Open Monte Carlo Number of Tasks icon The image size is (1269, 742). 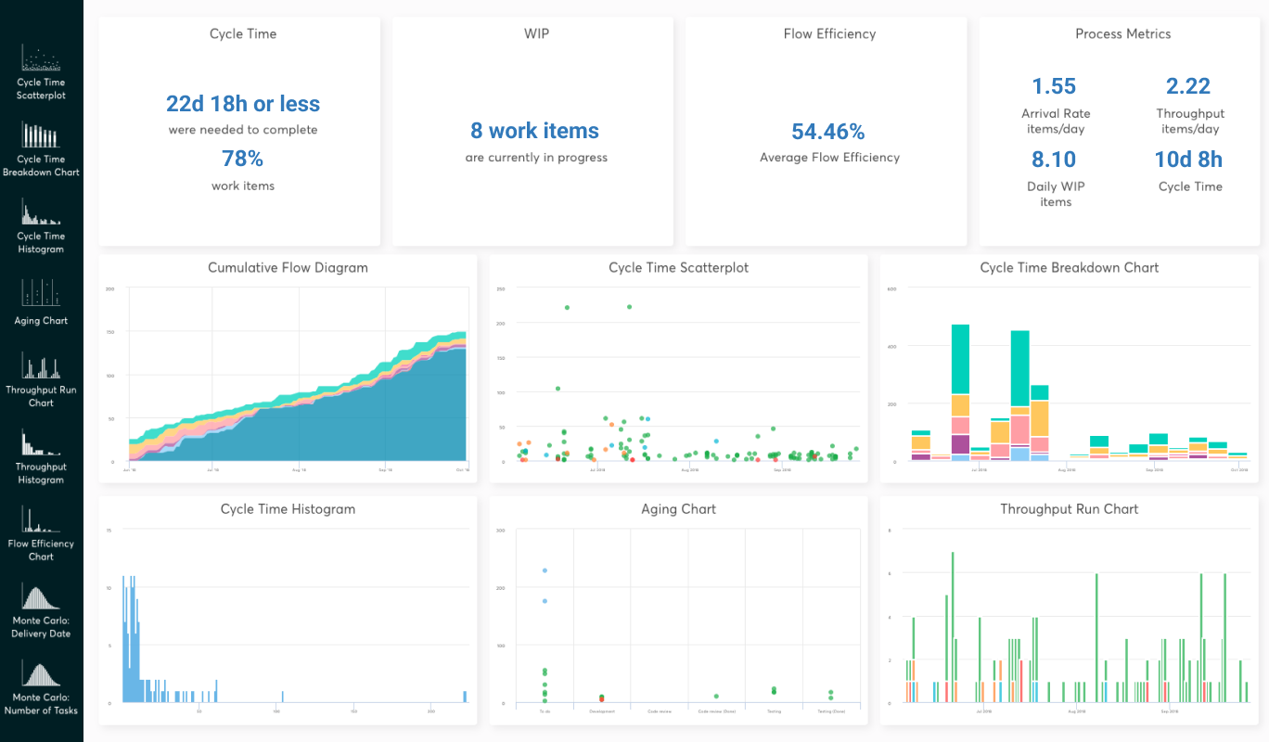click(x=41, y=675)
